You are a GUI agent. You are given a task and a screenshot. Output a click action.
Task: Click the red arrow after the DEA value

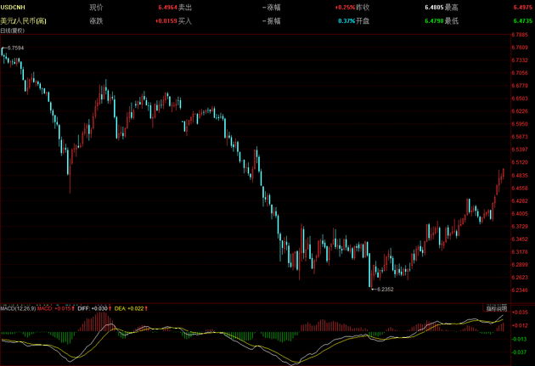point(147,307)
